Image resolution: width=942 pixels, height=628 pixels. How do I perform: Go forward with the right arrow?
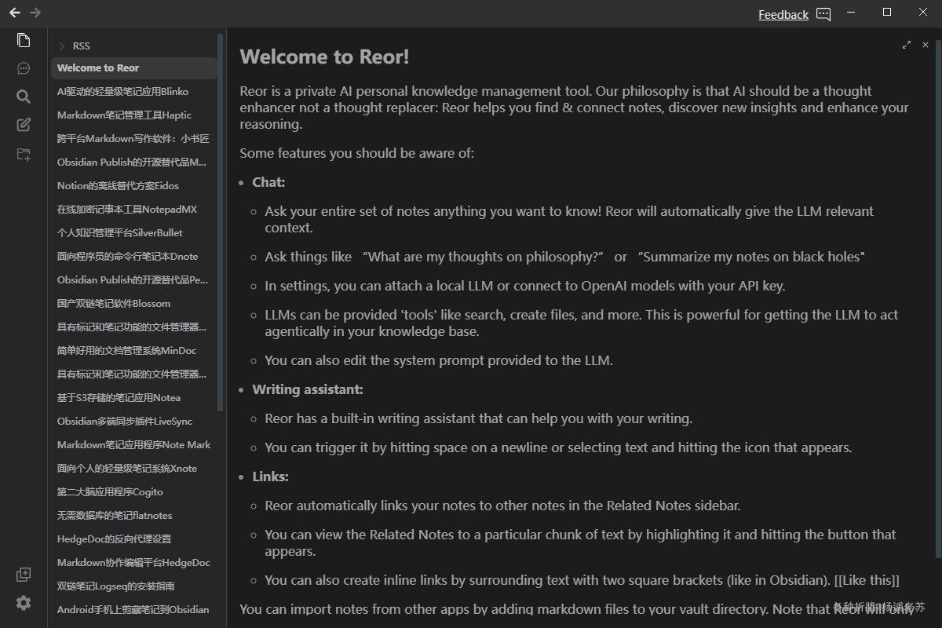click(35, 13)
